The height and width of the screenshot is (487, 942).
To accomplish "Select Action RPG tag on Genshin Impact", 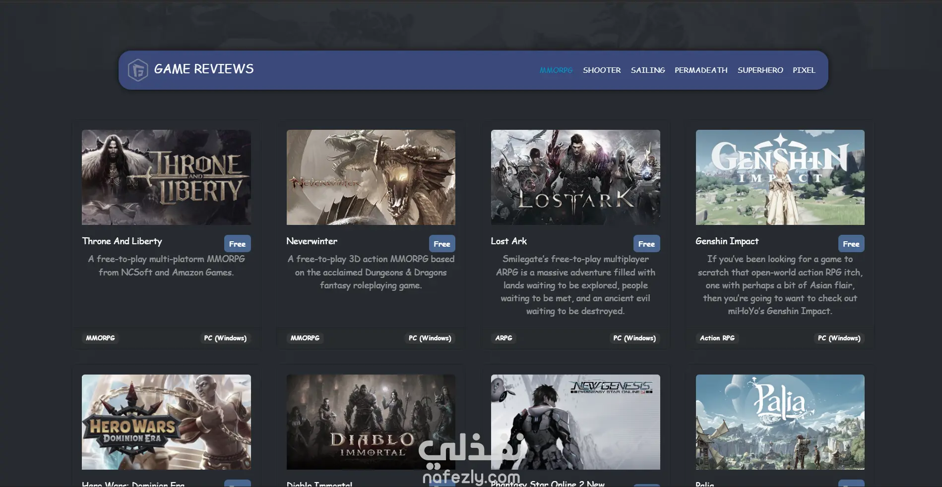I will click(717, 338).
